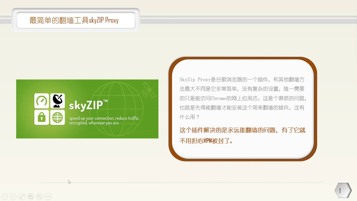Click the tagline speed up your connection
Image resolution: width=357 pixels, height=201 pixels.
tap(104, 121)
